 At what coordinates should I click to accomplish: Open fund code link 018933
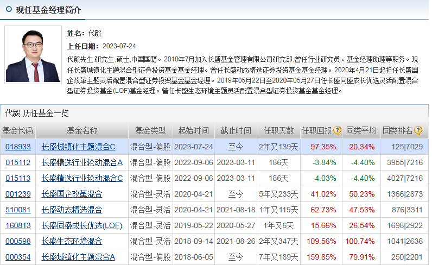[18, 147]
